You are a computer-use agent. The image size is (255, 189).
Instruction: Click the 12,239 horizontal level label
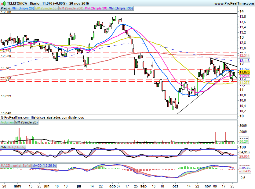click(6, 56)
